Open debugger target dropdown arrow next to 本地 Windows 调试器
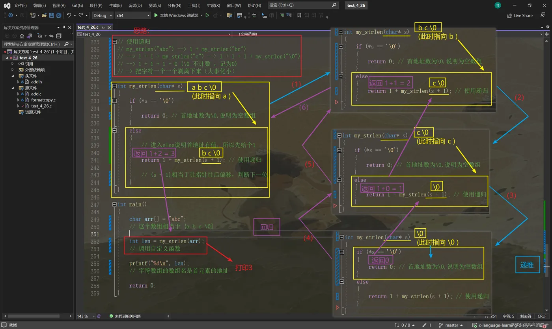 point(201,15)
